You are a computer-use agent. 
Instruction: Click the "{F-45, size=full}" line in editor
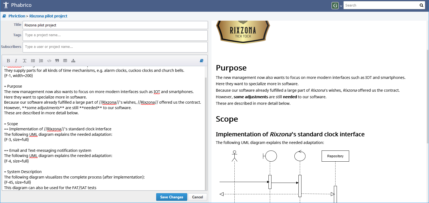click(x=17, y=182)
